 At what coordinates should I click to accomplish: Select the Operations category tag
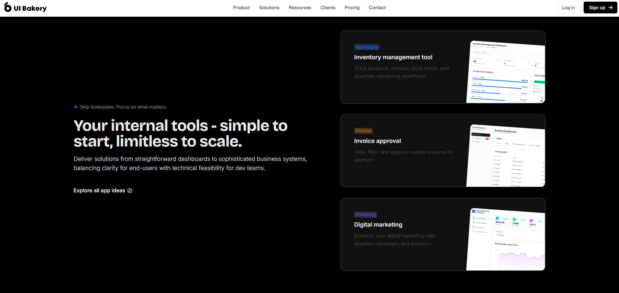coord(366,47)
